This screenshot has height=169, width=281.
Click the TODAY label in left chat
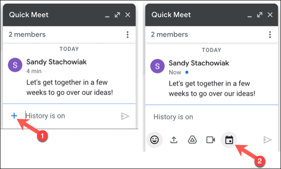[x=69, y=49]
